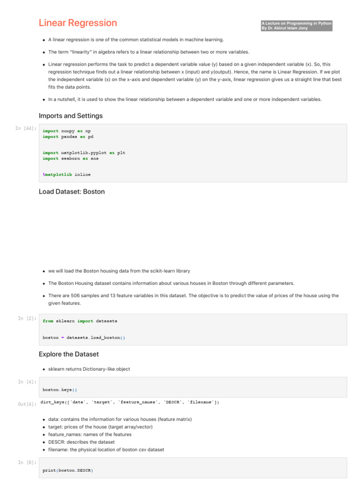
Task: Click the 'sklearn returns Dictionary-like object' bullet
Action: [89, 369]
